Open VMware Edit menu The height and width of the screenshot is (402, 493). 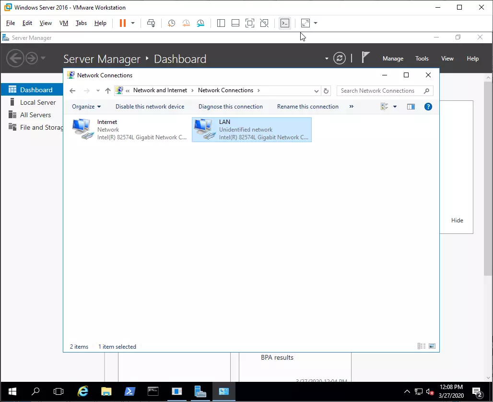click(x=27, y=23)
